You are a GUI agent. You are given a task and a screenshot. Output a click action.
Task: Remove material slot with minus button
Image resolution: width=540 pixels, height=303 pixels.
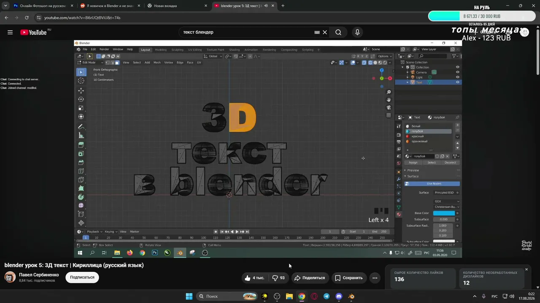[x=457, y=130]
